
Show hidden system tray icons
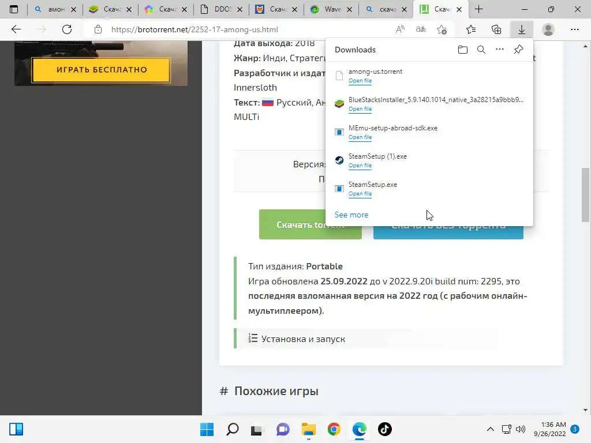coord(490,429)
